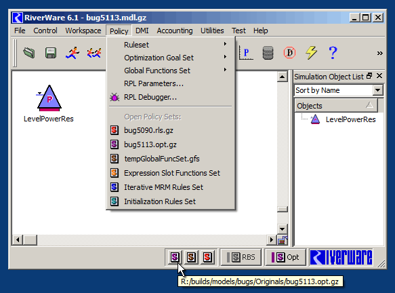
Task: Open Expression Slot Functions Set icon
Action: [x=115, y=173]
